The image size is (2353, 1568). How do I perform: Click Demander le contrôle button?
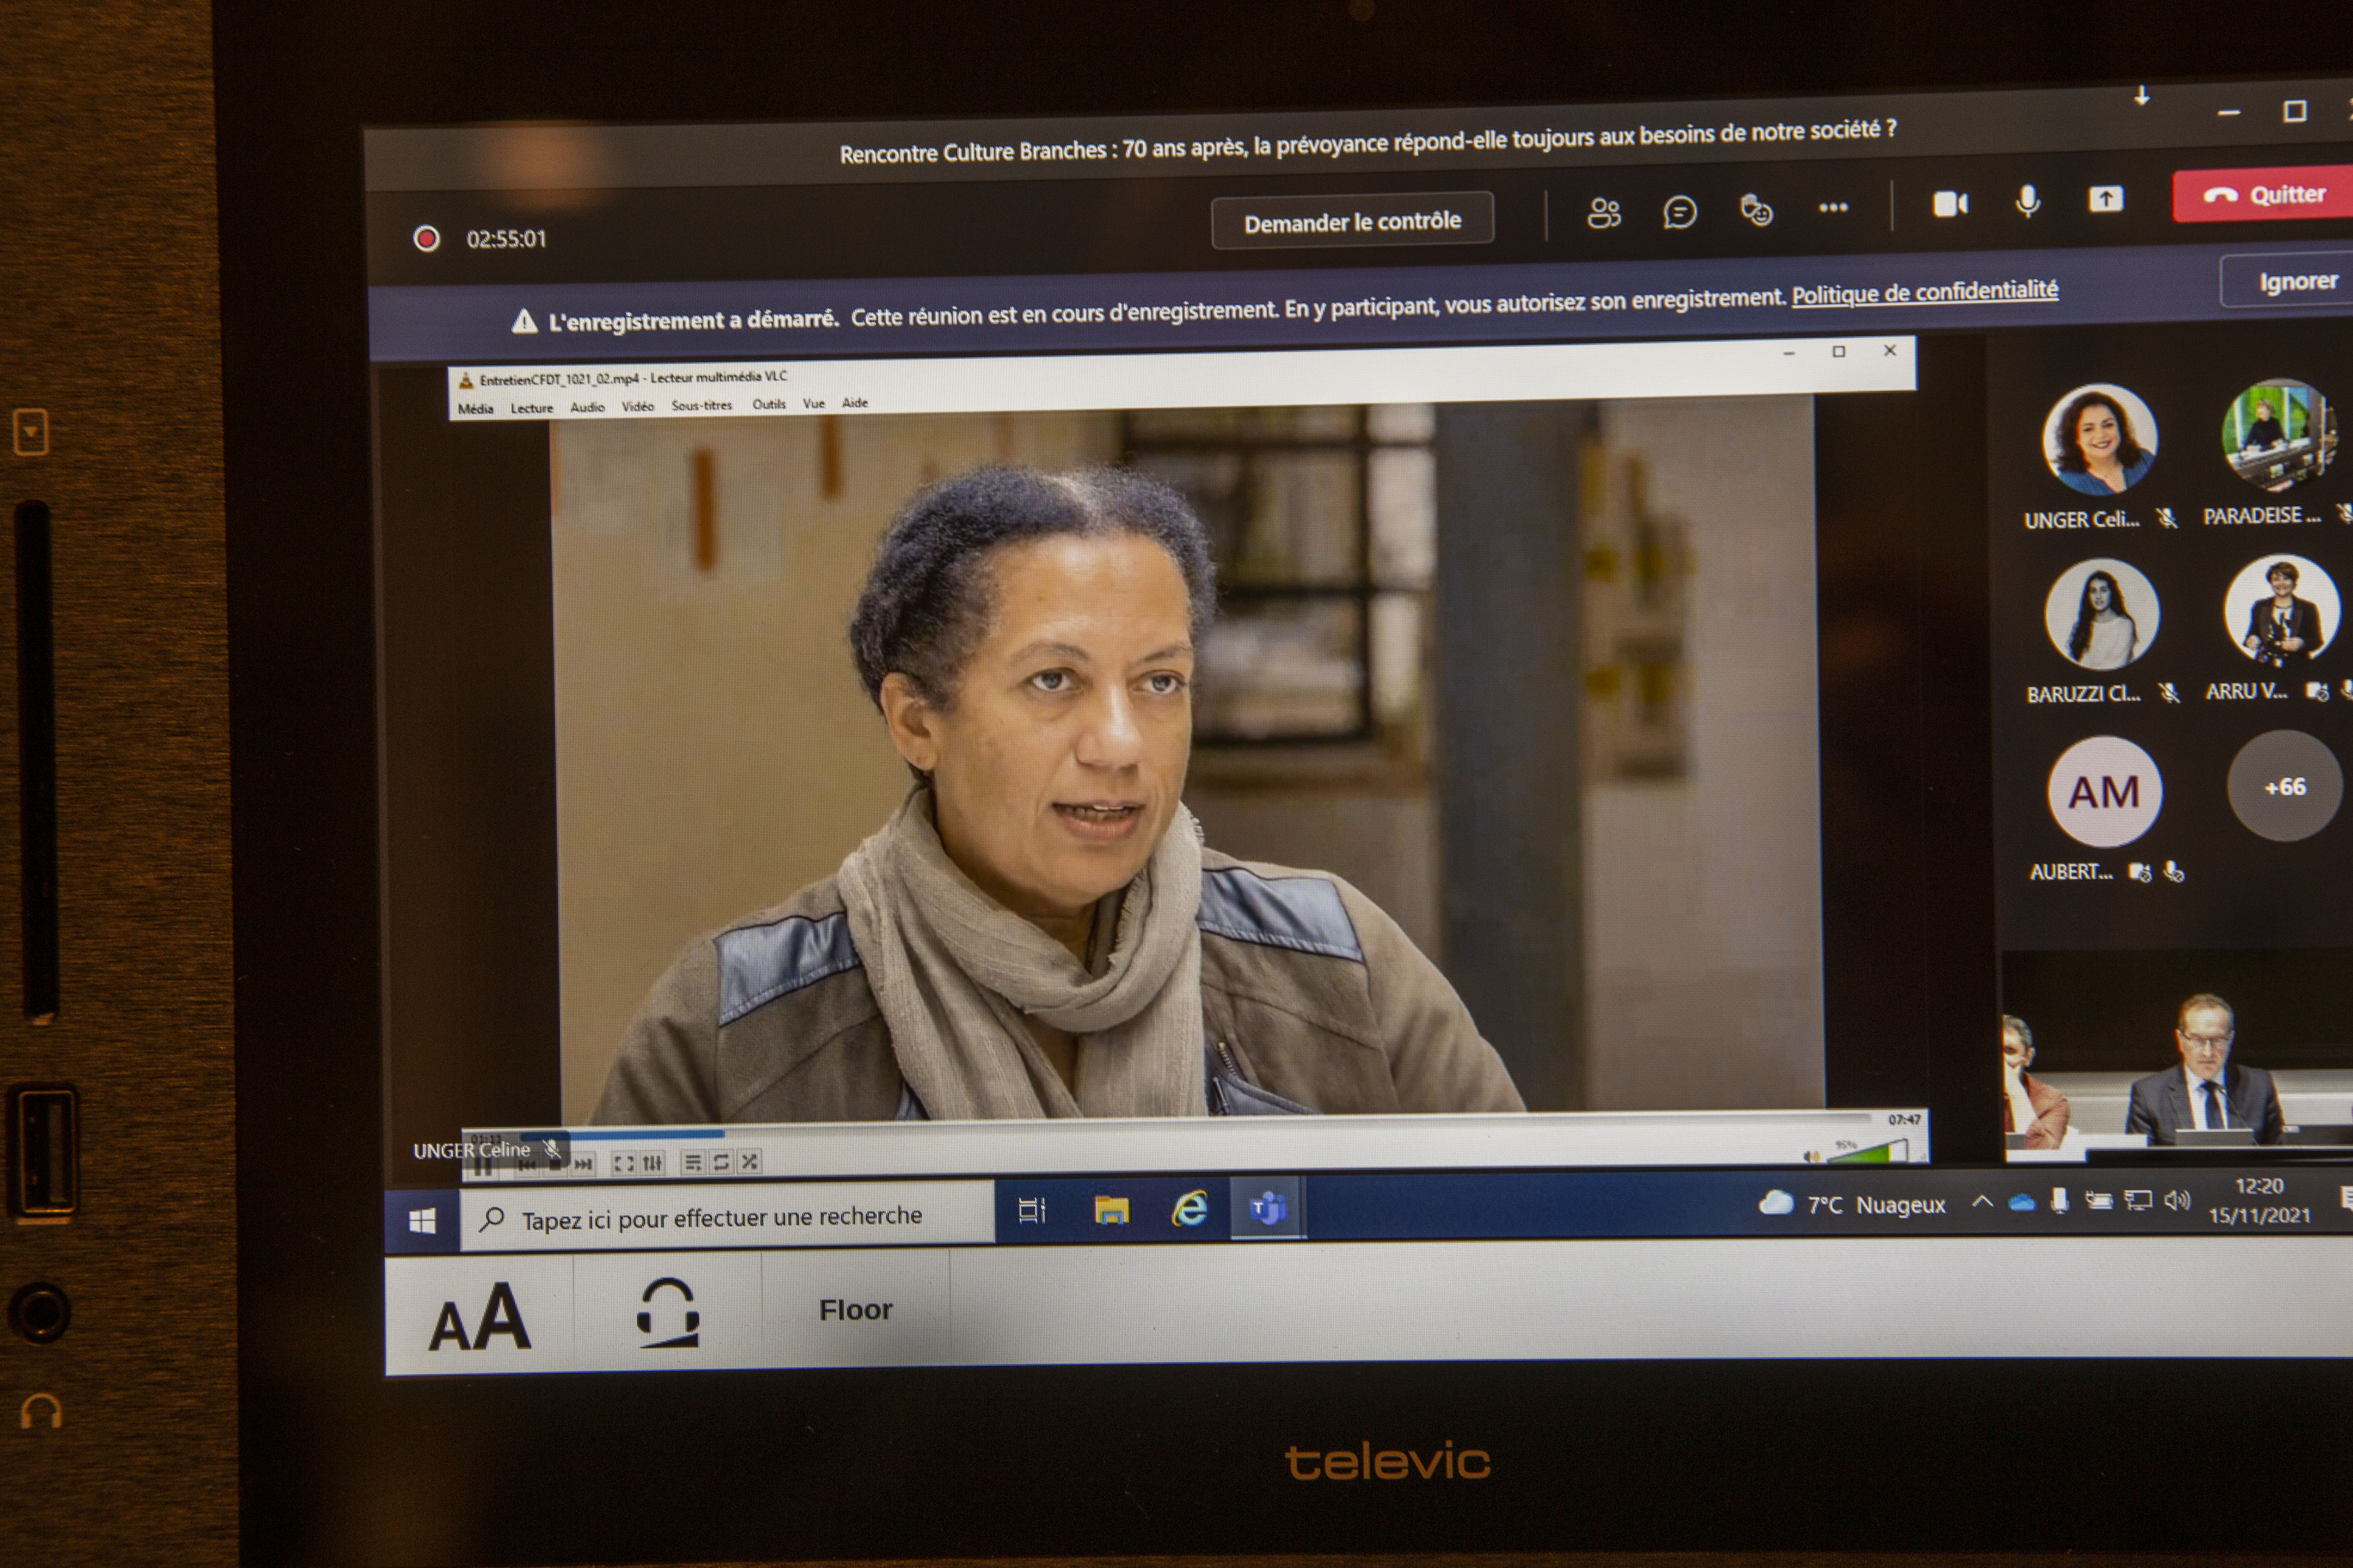[x=1352, y=221]
